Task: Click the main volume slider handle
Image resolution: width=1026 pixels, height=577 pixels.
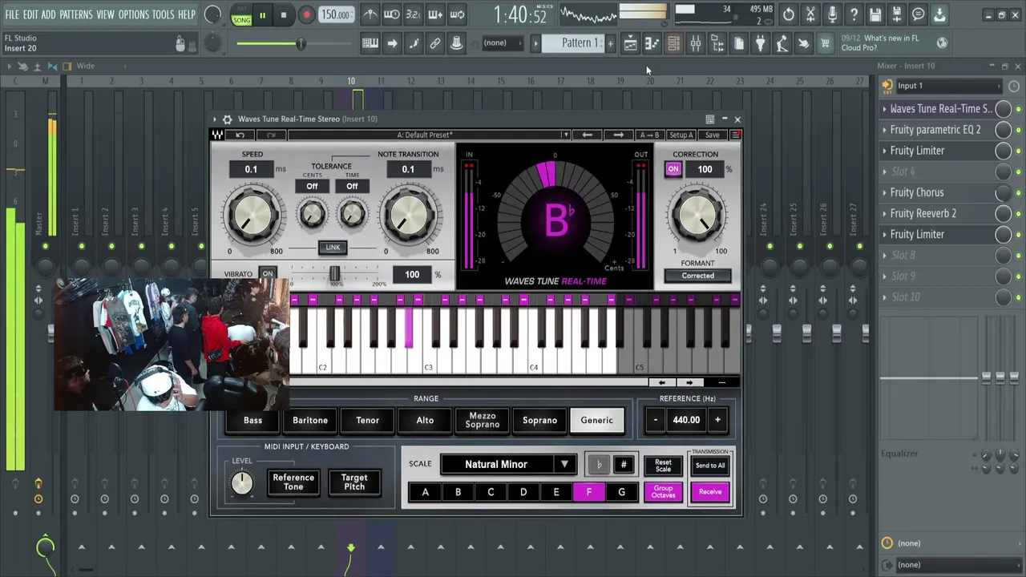Action: tap(301, 43)
